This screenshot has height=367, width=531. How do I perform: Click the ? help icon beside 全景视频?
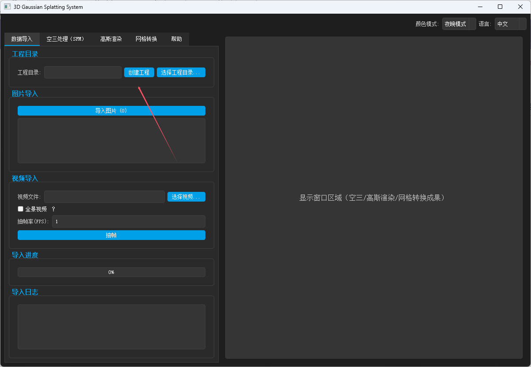[x=53, y=209]
